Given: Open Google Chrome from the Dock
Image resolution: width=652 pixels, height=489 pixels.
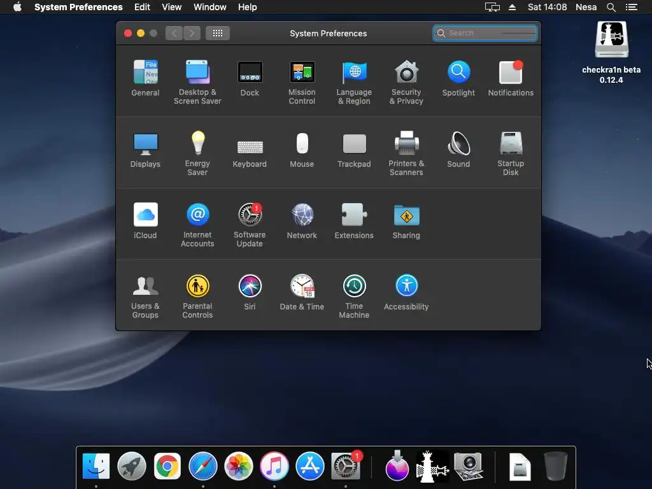Looking at the screenshot, I should tap(167, 466).
